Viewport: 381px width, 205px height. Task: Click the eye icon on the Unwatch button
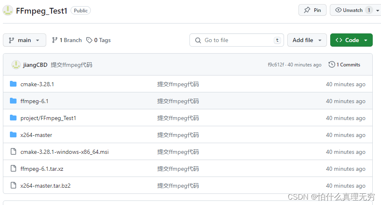pyautogui.click(x=338, y=10)
